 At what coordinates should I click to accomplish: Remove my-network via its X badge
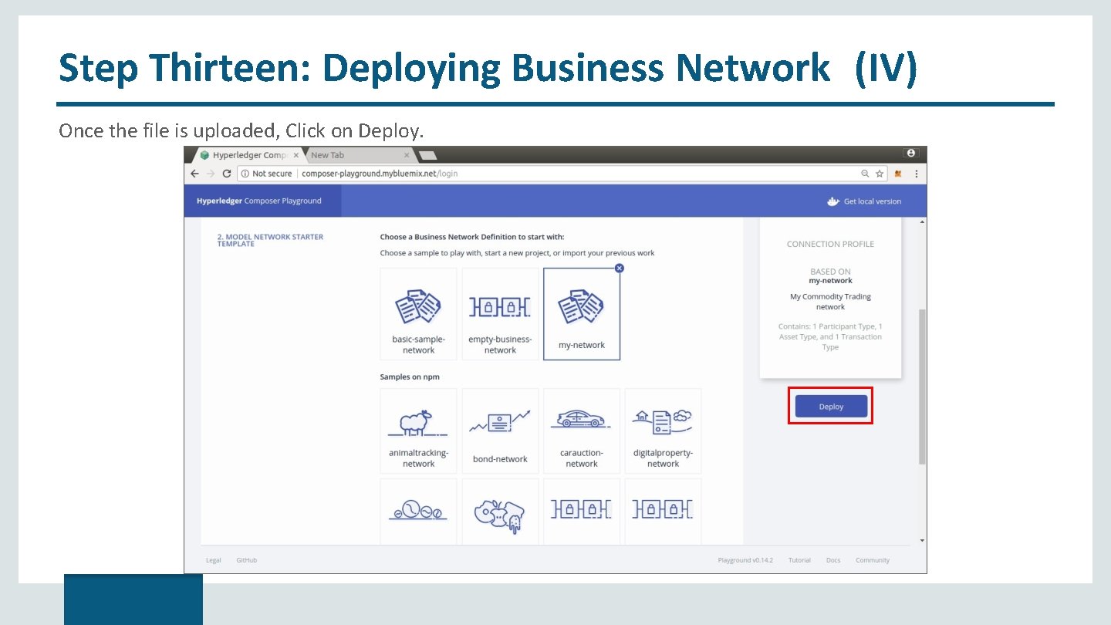(620, 268)
